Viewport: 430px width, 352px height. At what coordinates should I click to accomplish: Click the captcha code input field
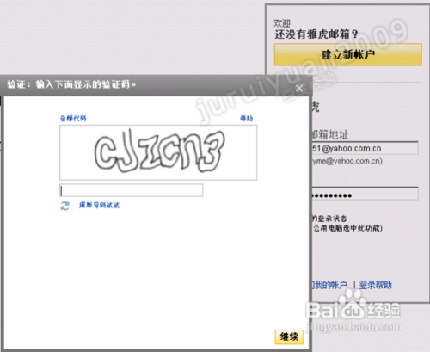point(132,190)
